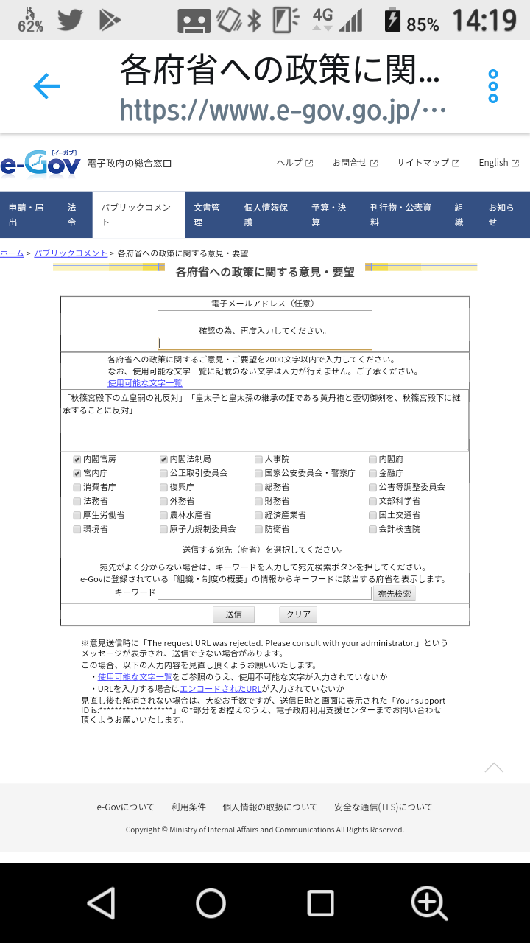Open Play Store notification icon in status bar

click(x=110, y=20)
